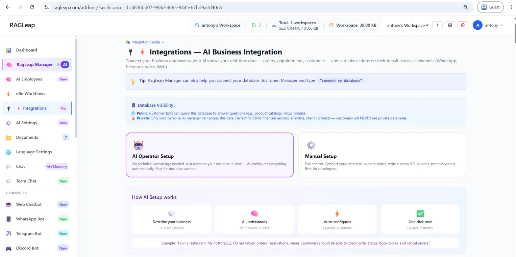
Task: Click the blue user avatar A icon
Action: 477,25
